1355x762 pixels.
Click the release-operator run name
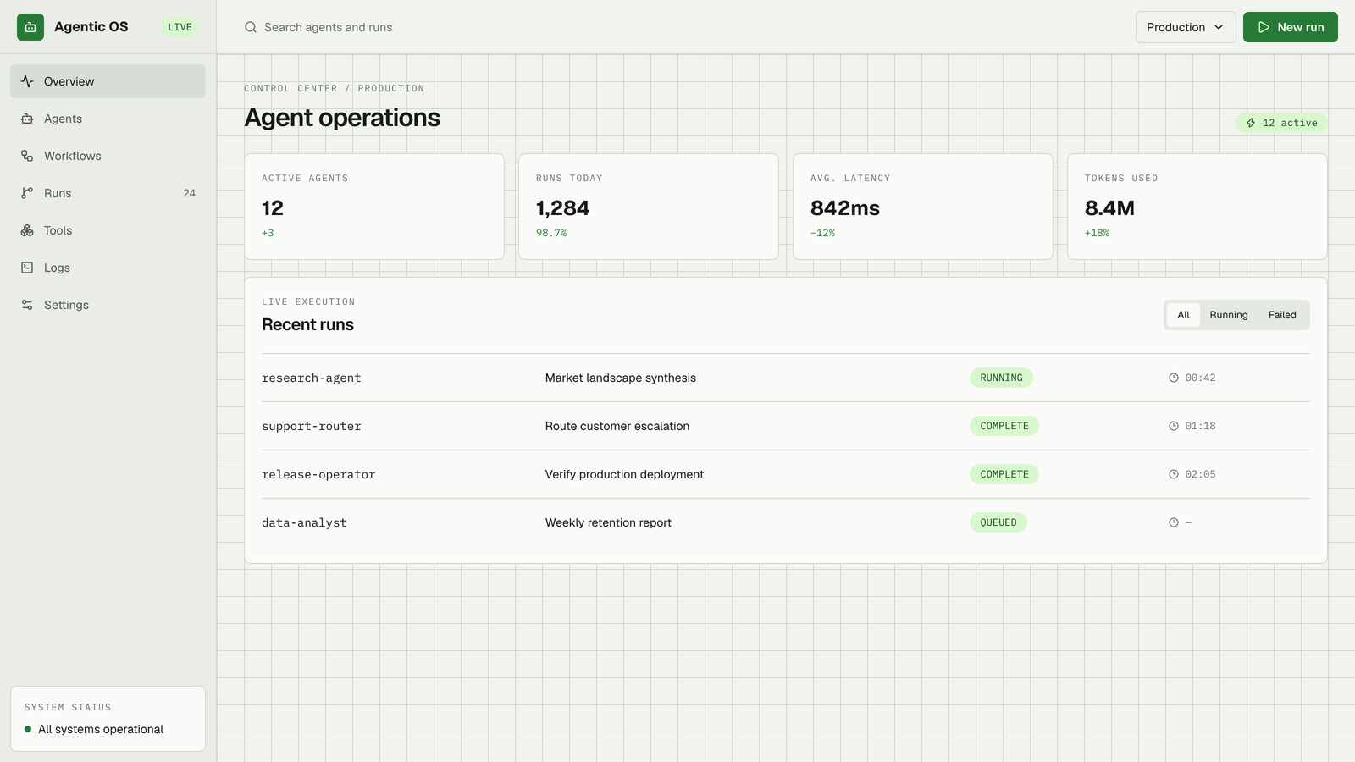click(318, 474)
